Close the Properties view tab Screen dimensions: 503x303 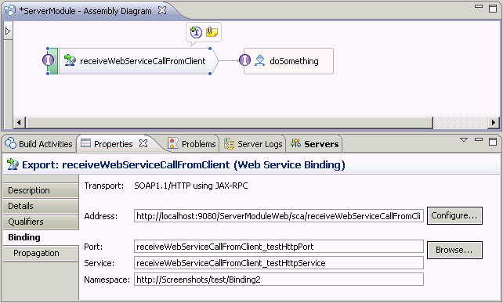[143, 143]
